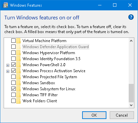The height and width of the screenshot is (123, 138).
Task: Expand the Windows PowerShell 2.0 node
Action: coord(8,65)
